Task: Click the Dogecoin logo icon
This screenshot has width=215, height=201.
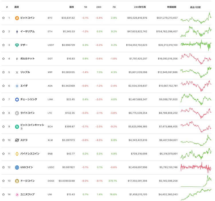Action: 17,181
